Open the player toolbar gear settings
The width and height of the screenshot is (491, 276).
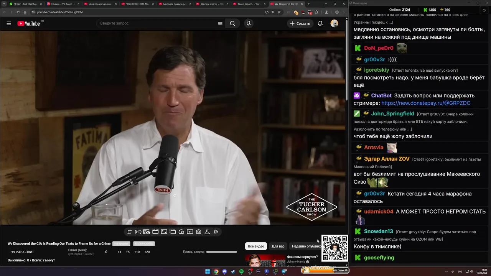216,232
